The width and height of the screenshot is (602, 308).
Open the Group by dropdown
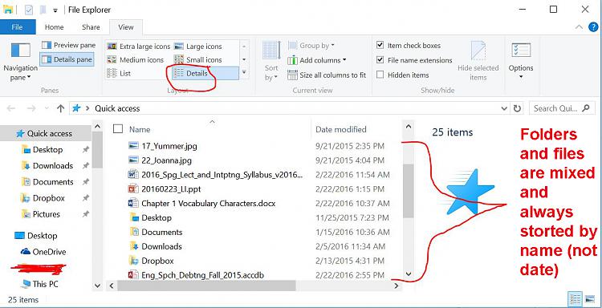coord(311,46)
